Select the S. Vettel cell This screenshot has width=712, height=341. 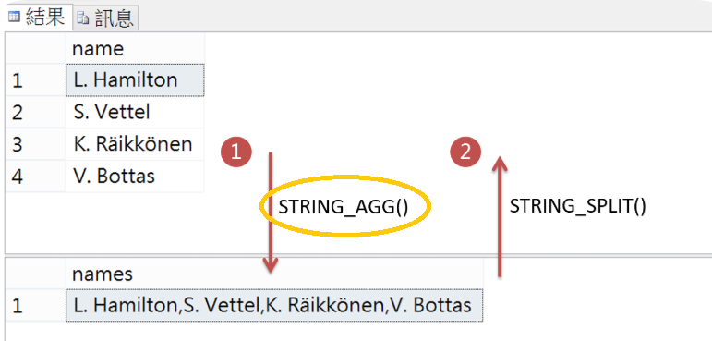[135, 112]
